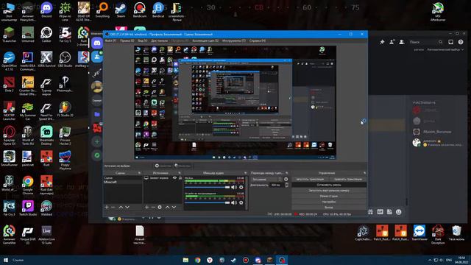This screenshot has height=265, width=471.
Task: Remove selected scene with minus
Action: 113,208
